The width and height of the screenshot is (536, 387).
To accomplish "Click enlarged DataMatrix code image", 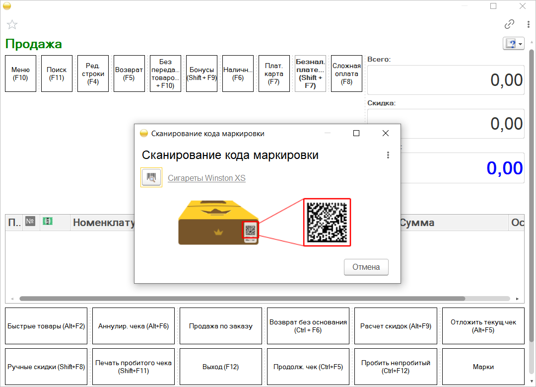I will point(327,222).
